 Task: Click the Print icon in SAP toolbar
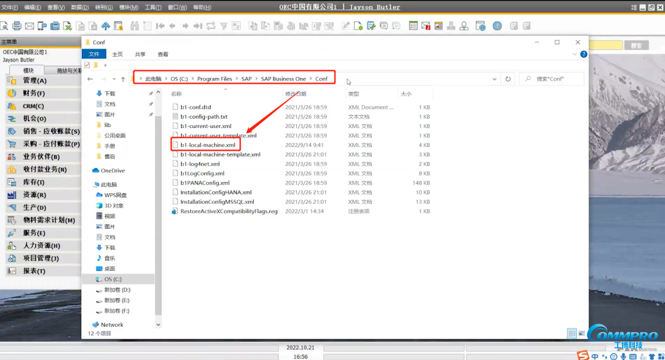tap(17, 26)
